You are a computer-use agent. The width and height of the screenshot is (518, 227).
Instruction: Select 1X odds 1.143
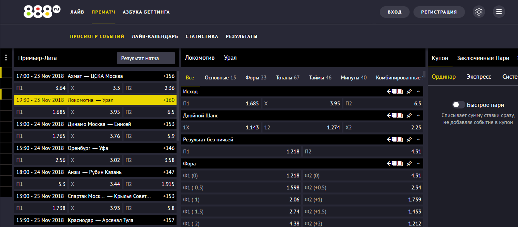tap(221, 128)
